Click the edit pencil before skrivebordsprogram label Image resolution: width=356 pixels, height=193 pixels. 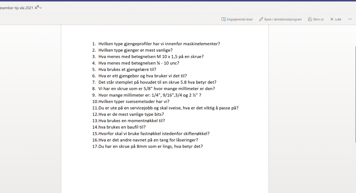261,19
